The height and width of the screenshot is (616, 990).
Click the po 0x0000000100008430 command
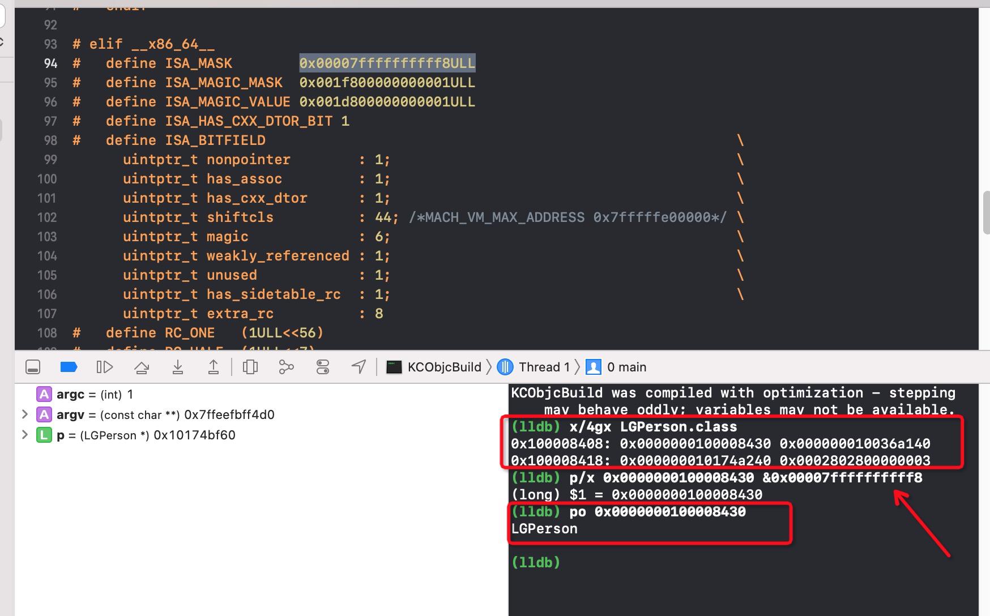click(658, 512)
